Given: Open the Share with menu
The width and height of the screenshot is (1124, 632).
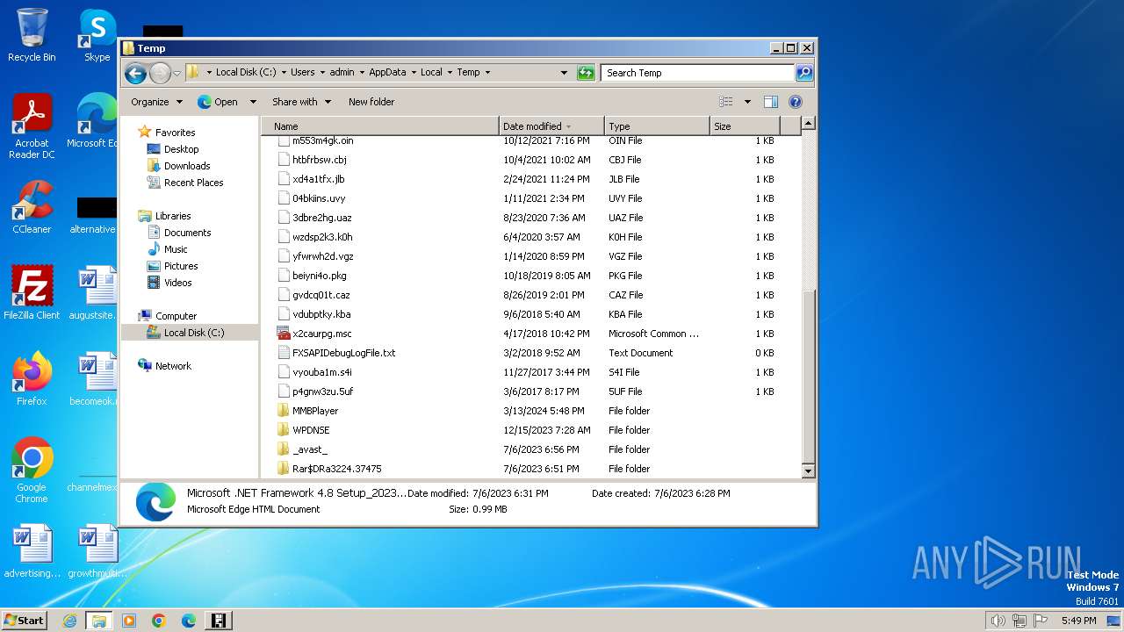Looking at the screenshot, I should click(x=301, y=102).
